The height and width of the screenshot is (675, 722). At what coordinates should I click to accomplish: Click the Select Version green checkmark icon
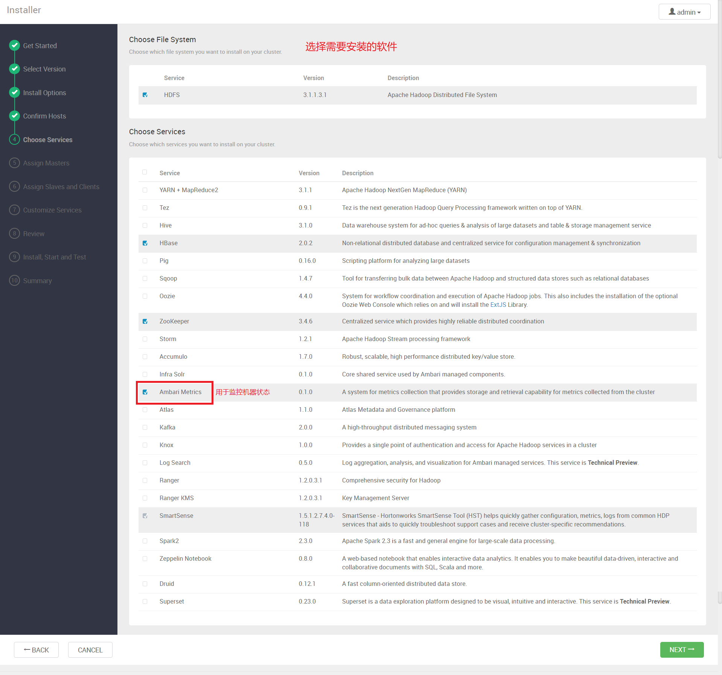[x=14, y=69]
